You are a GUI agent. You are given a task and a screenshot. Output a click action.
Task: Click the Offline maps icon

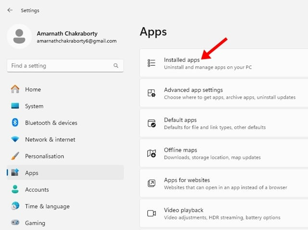pos(152,153)
